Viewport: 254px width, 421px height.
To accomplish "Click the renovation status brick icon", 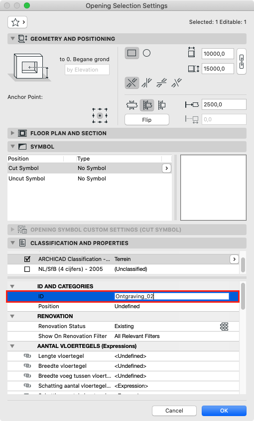I will (224, 326).
